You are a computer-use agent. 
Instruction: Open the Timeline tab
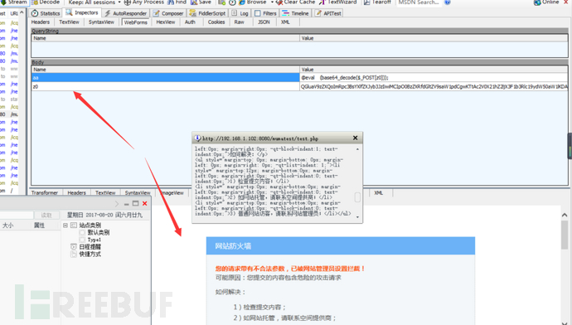pos(295,13)
